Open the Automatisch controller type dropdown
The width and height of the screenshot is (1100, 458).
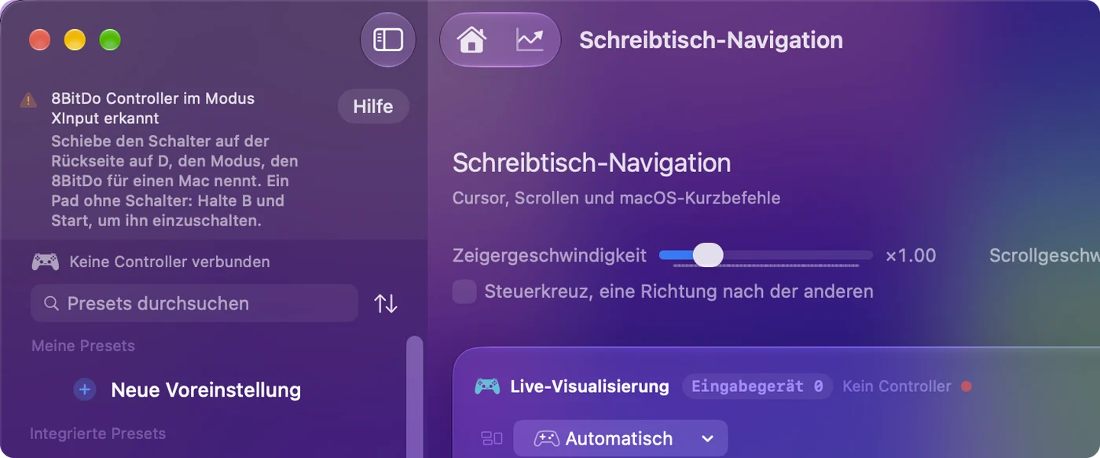click(x=621, y=438)
